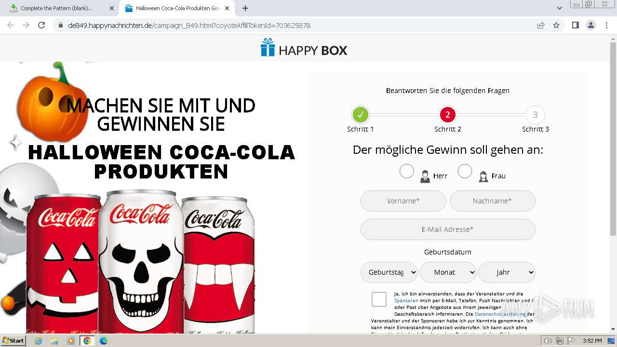This screenshot has height=347, width=617.
Task: Open a new tab with the plus button
Action: [x=245, y=8]
